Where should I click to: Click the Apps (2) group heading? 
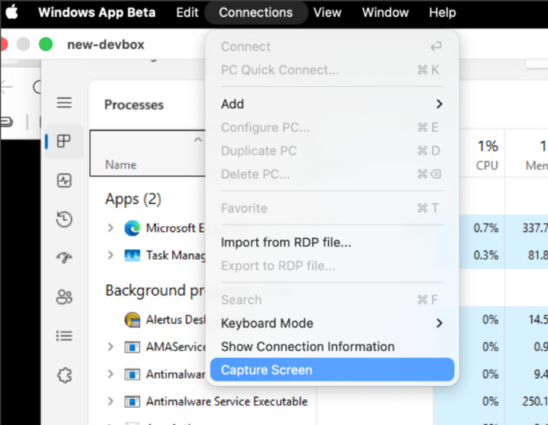point(133,199)
